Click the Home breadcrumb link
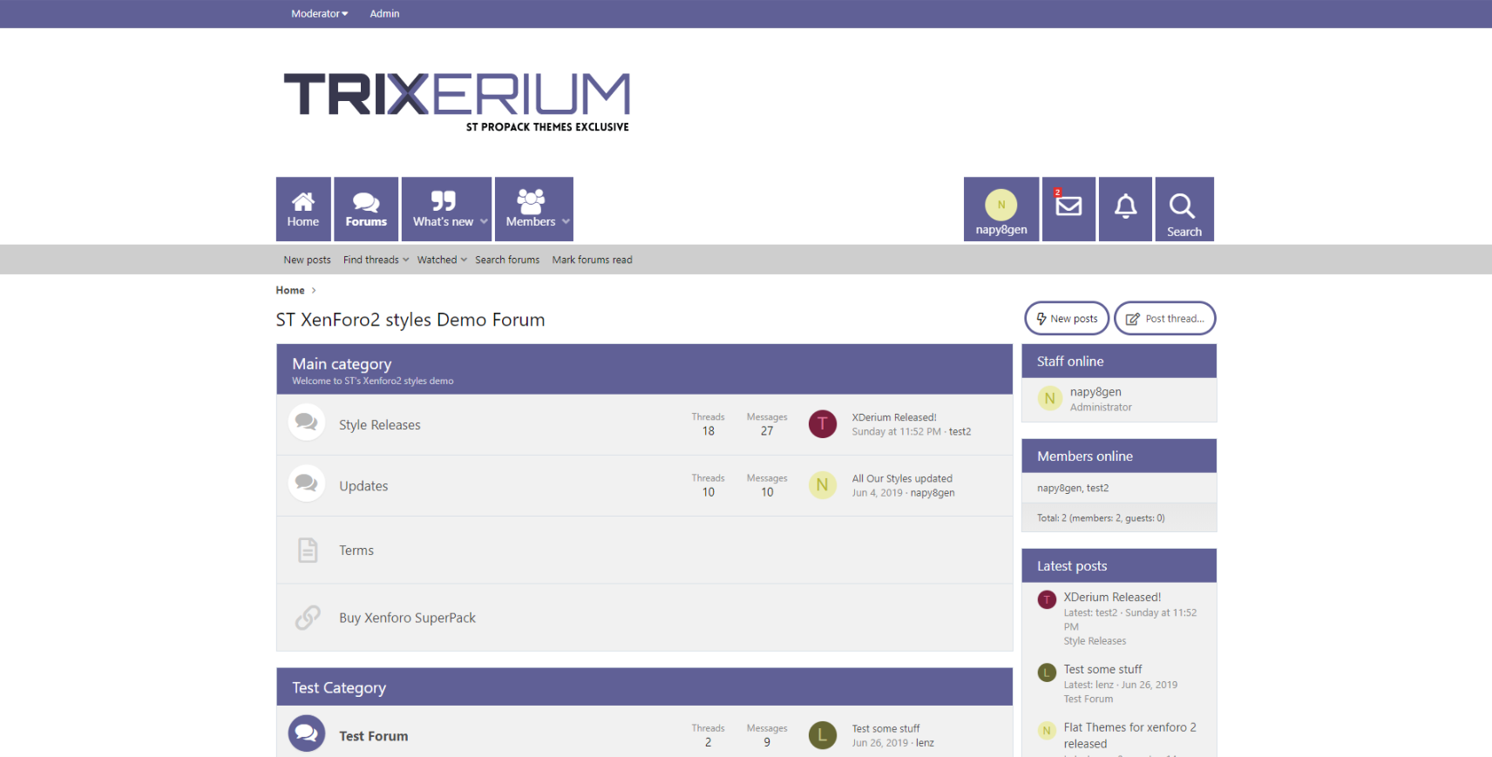The height and width of the screenshot is (757, 1492). tap(290, 290)
